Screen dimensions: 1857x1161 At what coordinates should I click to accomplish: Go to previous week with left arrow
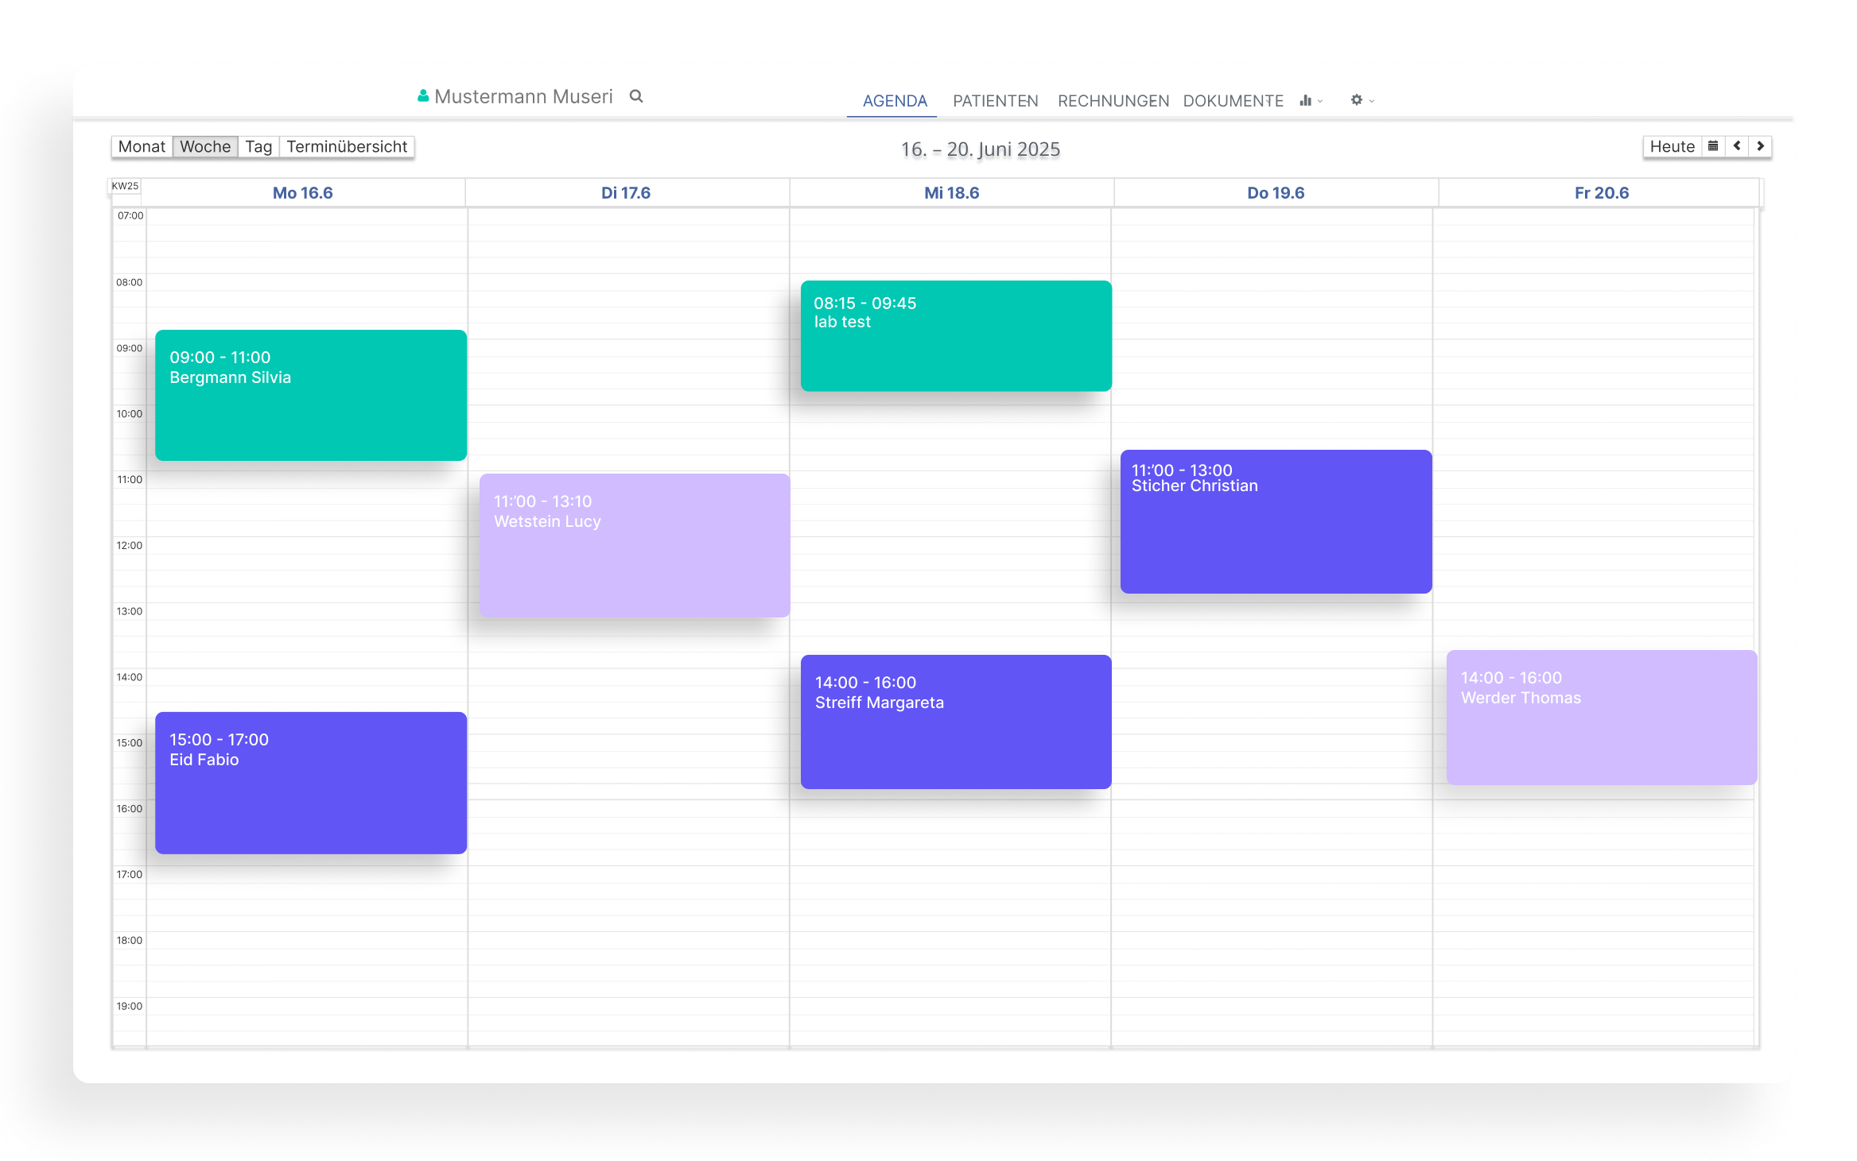pos(1737,146)
